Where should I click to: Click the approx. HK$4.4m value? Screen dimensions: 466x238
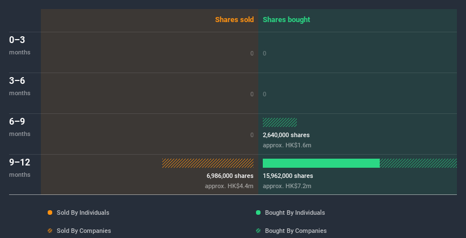229,186
